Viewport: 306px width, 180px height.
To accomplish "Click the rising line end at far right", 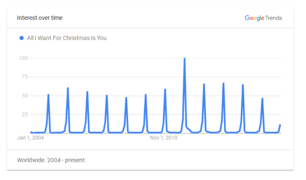I will pos(280,125).
